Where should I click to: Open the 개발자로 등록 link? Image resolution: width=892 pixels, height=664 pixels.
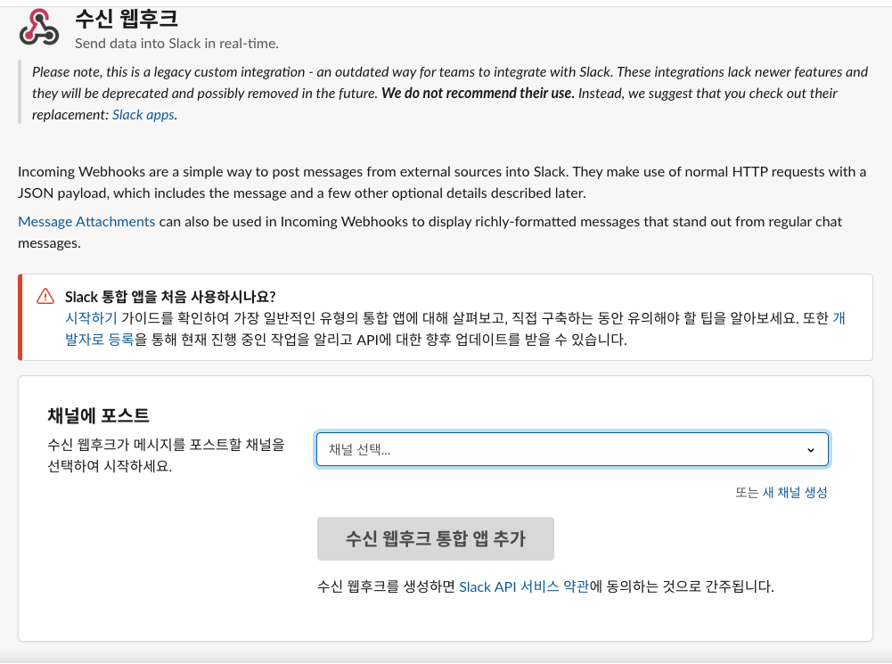coord(100,340)
